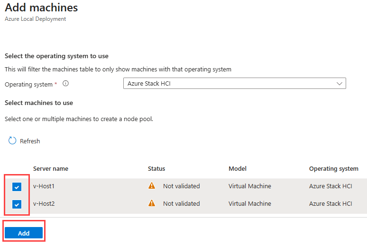367x245 pixels.
Task: Sort by Server name column header
Action: tap(51, 168)
